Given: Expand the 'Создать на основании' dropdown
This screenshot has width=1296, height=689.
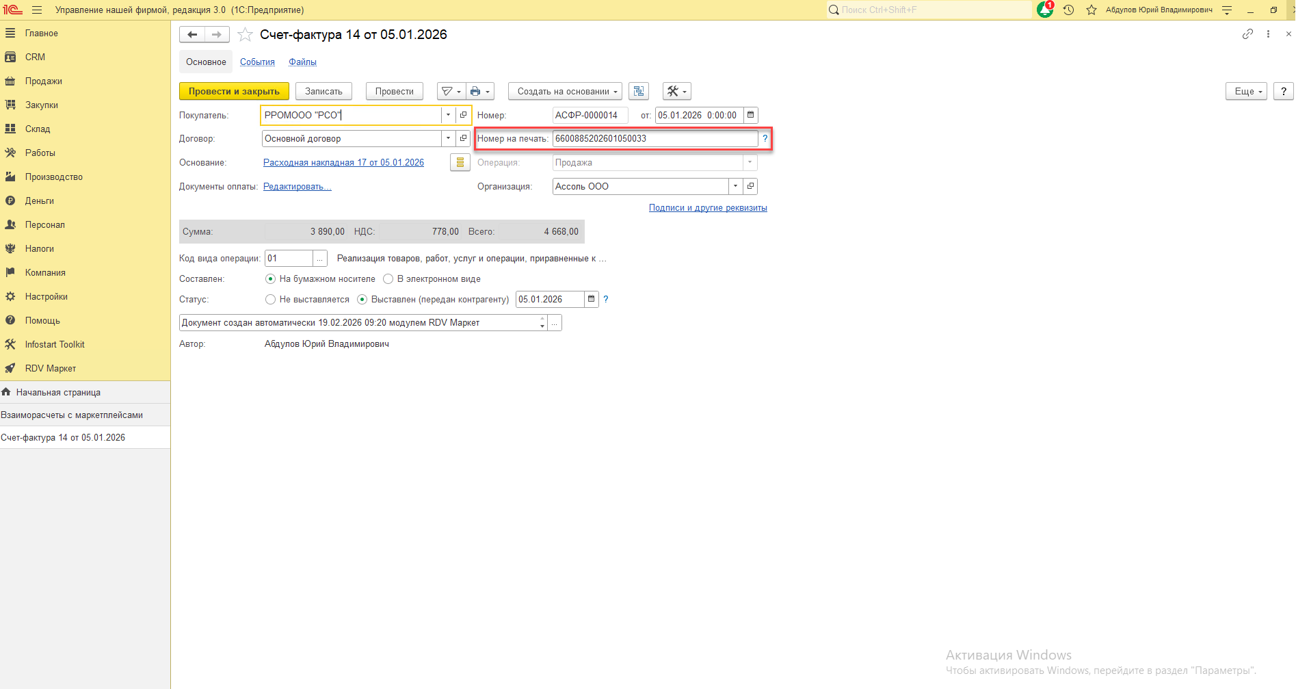Looking at the screenshot, I should coord(565,91).
